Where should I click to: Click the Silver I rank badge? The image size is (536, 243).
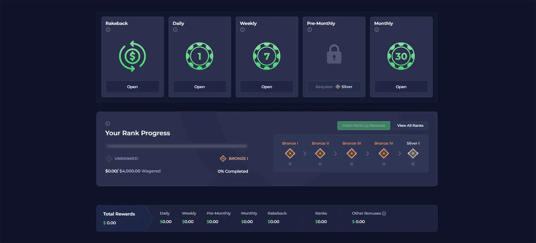coord(413,154)
